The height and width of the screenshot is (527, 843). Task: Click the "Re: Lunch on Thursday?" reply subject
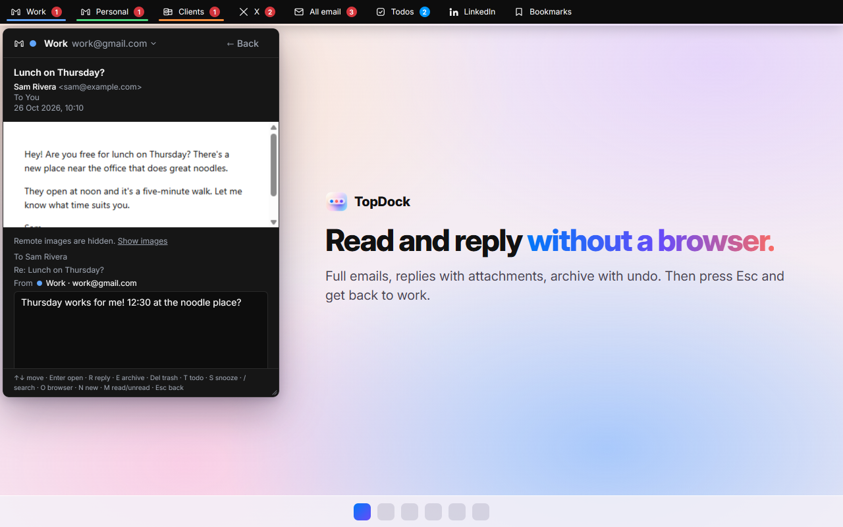[x=59, y=270]
